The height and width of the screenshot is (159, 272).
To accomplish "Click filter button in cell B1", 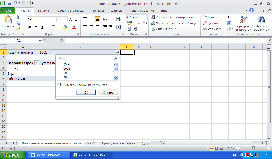I will pyautogui.click(x=118, y=52).
